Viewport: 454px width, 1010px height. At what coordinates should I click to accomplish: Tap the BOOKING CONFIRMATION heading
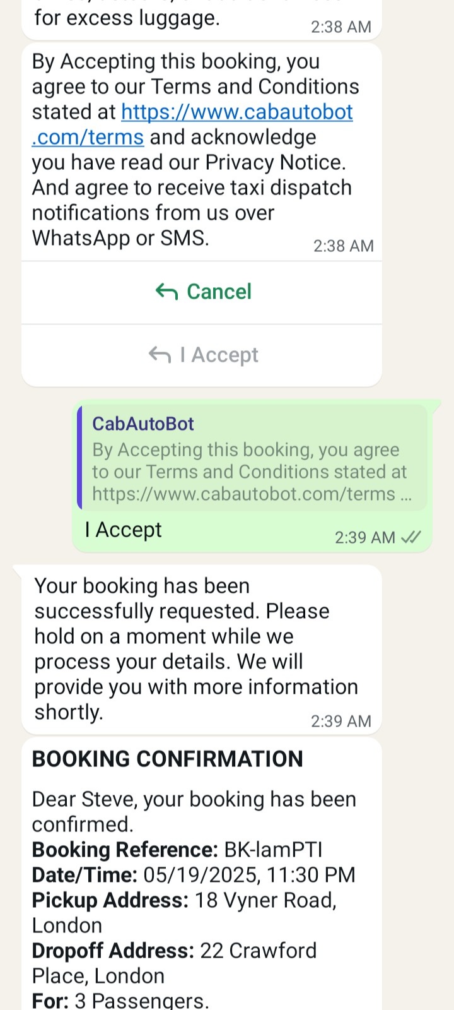pyautogui.click(x=168, y=759)
